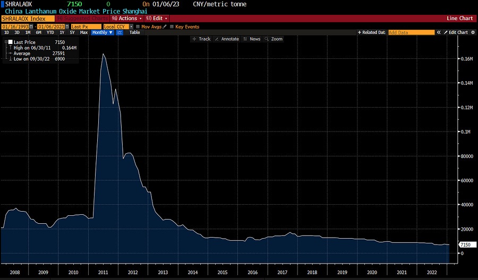This screenshot has width=478, height=280.
Task: Click the High on 06/30/11 legend row
Action: [x=42, y=48]
